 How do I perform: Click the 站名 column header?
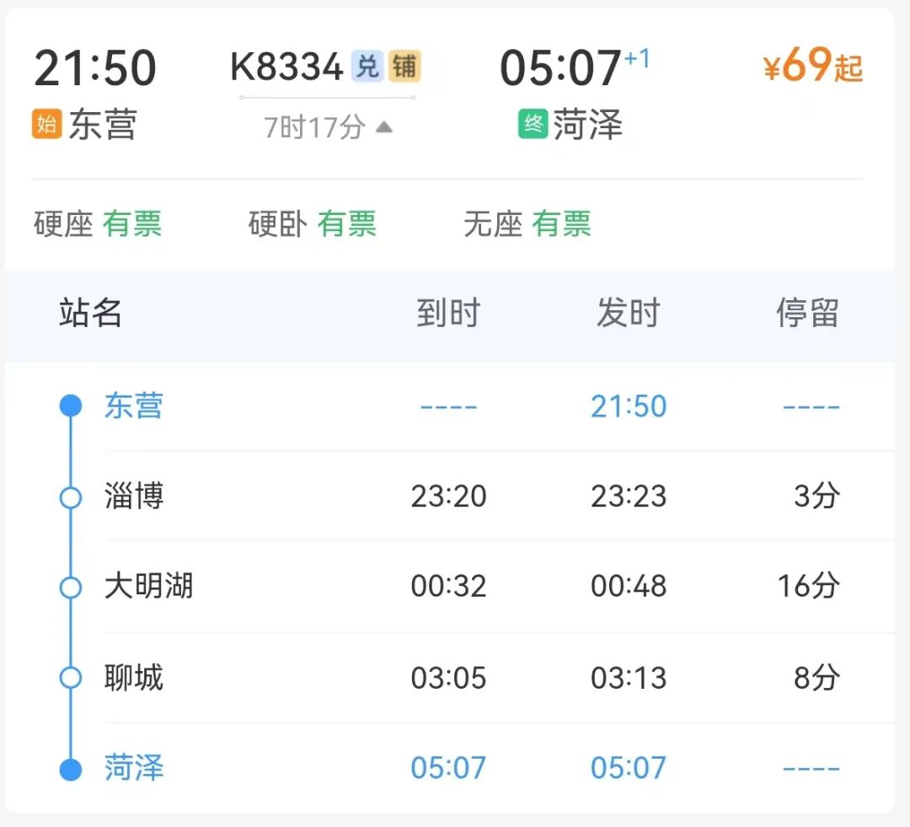90,313
